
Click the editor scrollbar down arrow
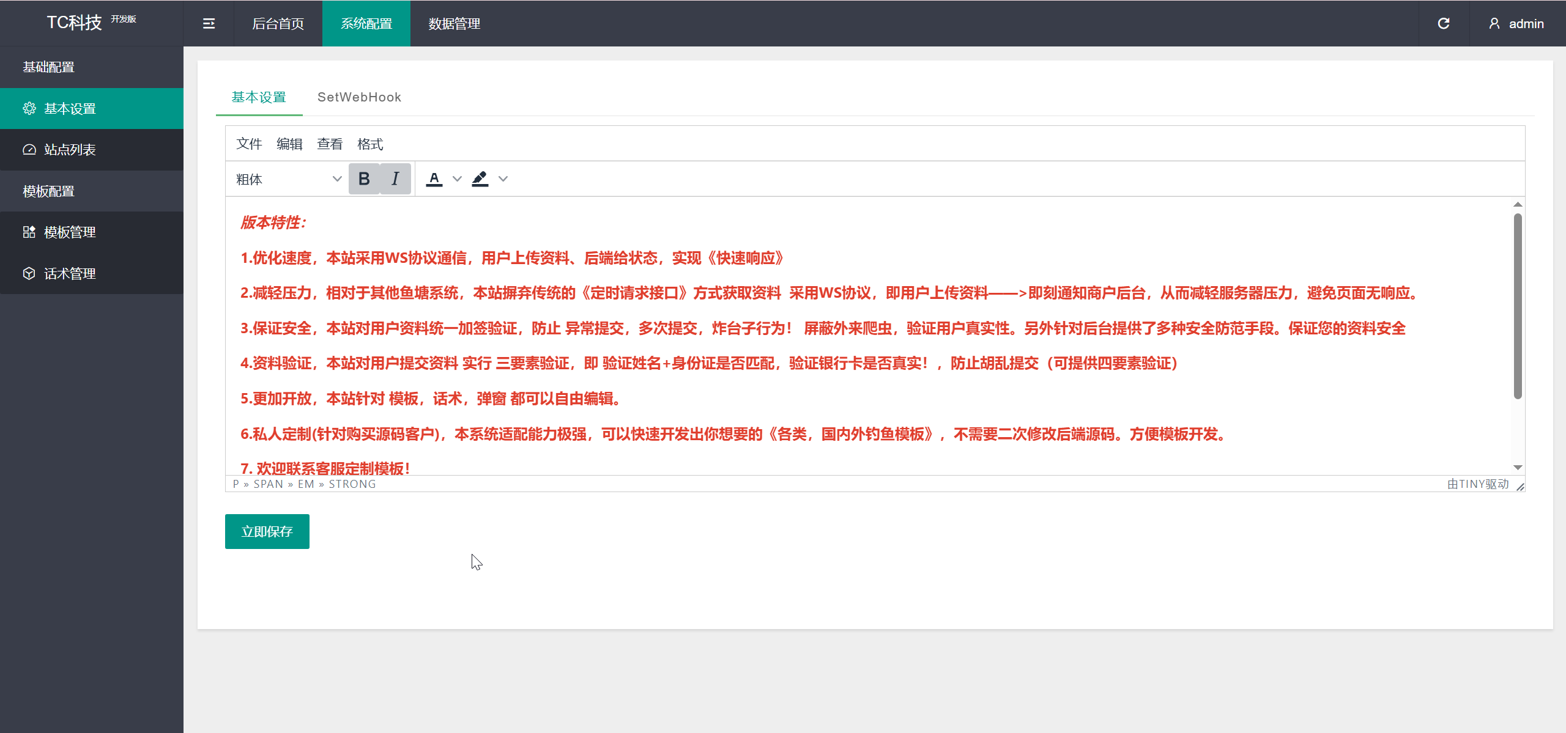point(1518,468)
